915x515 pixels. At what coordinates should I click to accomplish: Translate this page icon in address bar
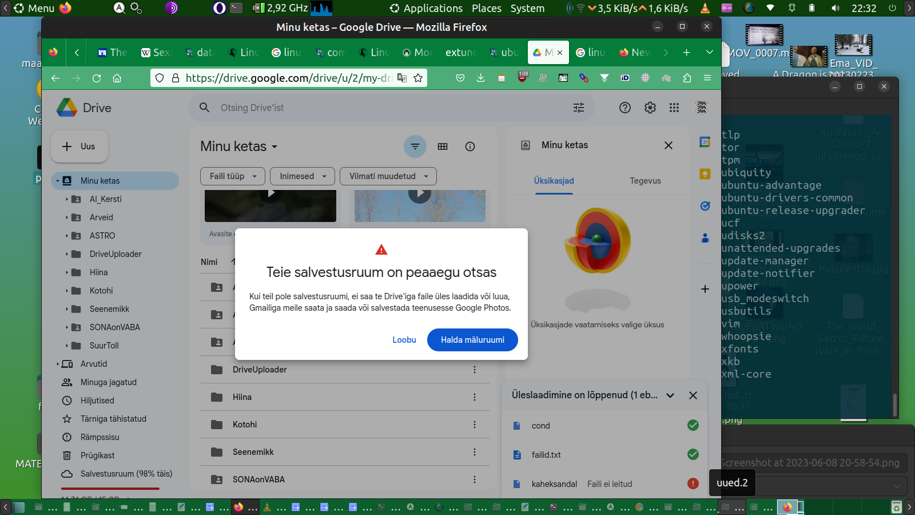[x=402, y=78]
